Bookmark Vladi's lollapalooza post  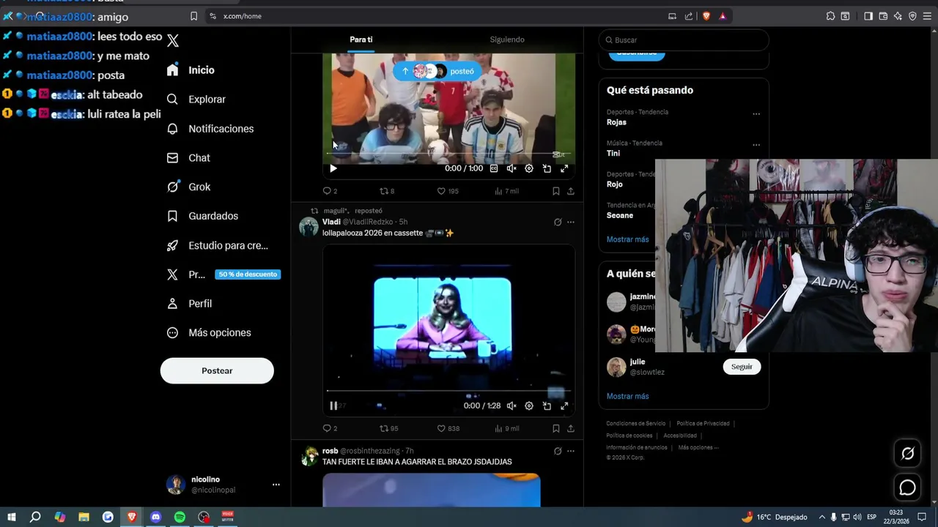point(555,428)
